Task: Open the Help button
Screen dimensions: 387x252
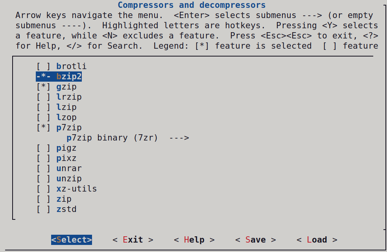Action: coord(194,240)
